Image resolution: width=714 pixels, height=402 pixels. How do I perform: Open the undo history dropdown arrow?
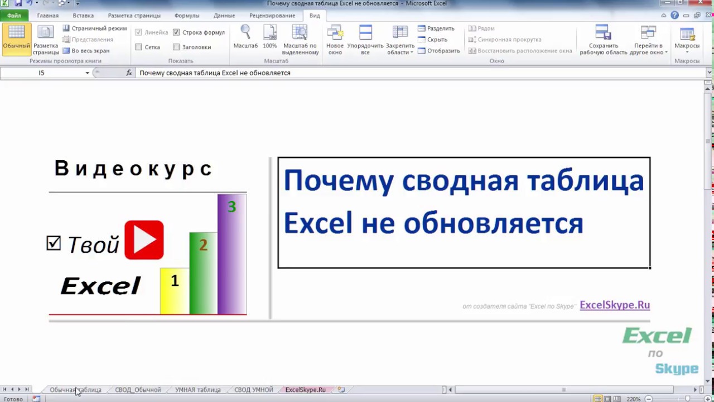(x=37, y=3)
